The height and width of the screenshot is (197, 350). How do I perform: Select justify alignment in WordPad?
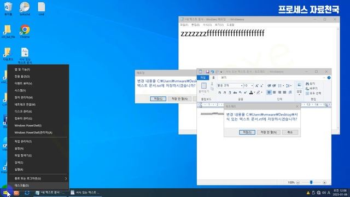tap(284, 92)
